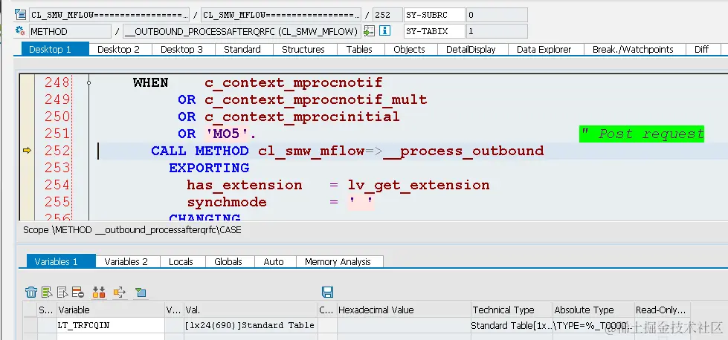Click the yellow square with arrows icon
Viewport: 728px width, 340px height.
click(119, 292)
